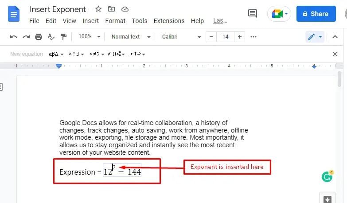Increase font size with plus button
The image size is (347, 203).
coord(239,37)
